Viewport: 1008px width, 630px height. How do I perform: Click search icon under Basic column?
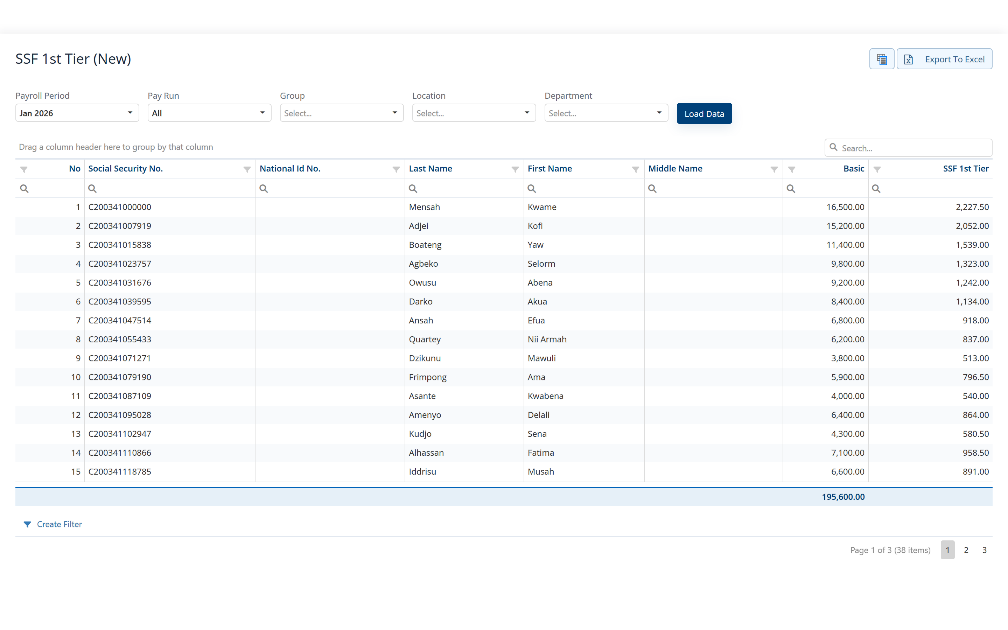791,189
